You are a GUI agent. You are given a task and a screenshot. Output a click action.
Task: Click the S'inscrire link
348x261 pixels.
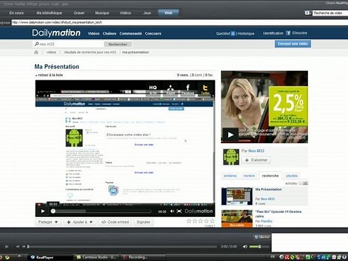300,33
